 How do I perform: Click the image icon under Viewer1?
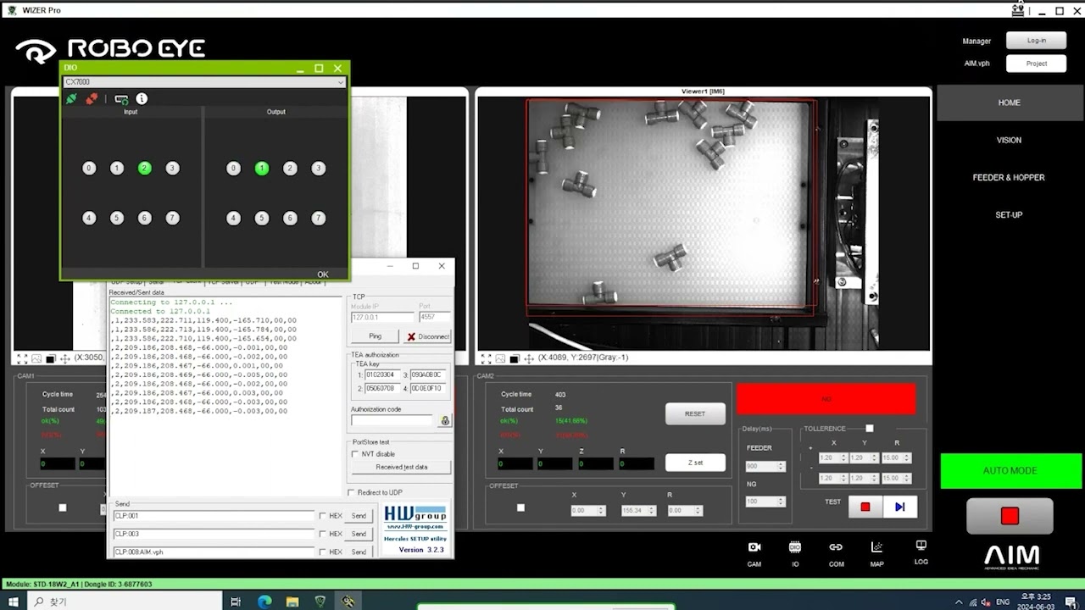[500, 358]
